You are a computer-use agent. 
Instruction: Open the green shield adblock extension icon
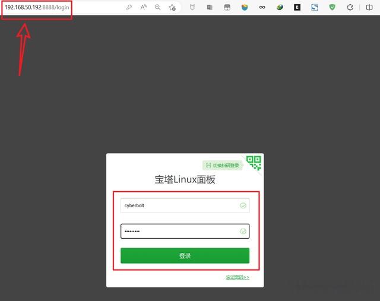point(332,8)
